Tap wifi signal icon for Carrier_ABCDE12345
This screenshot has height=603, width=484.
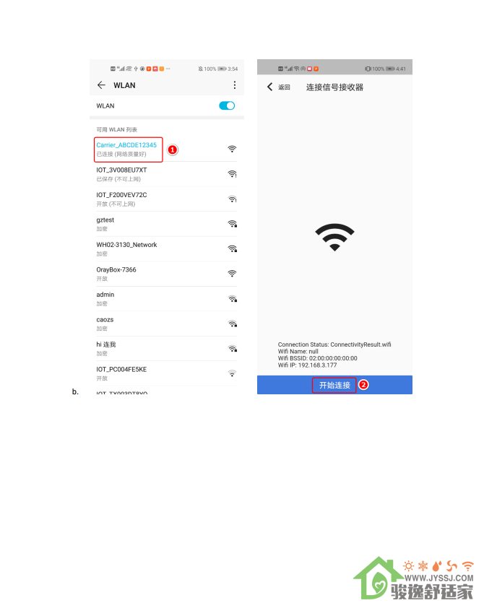click(x=232, y=149)
